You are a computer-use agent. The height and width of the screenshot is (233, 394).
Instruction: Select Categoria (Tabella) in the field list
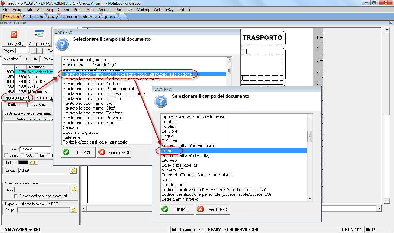point(234,165)
